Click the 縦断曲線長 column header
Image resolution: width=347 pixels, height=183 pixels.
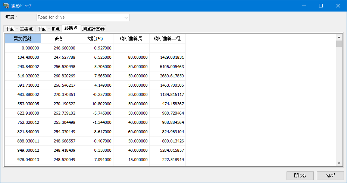(x=131, y=39)
